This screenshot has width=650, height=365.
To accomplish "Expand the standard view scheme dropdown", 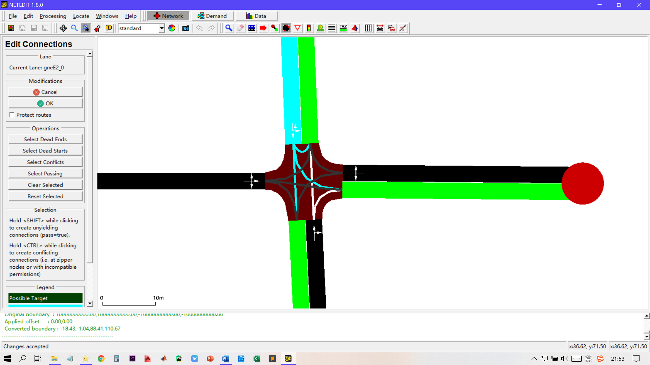I will point(162,28).
